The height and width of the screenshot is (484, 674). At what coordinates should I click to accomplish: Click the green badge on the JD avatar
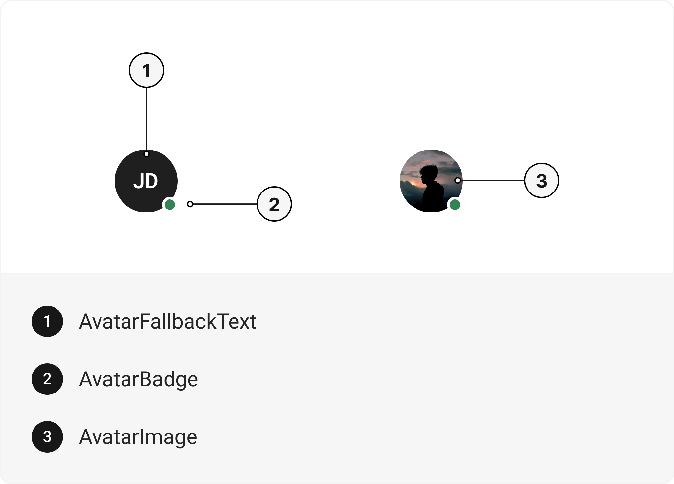pyautogui.click(x=169, y=205)
